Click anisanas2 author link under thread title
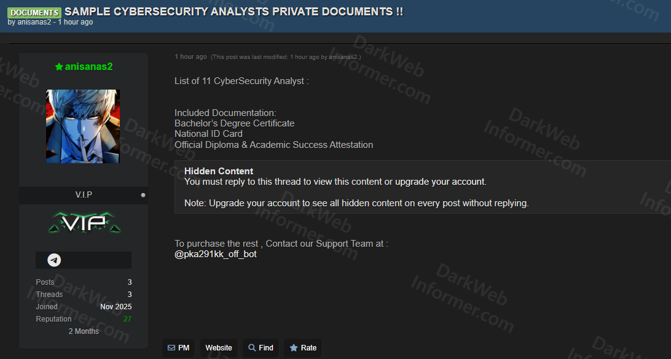 pyautogui.click(x=34, y=22)
